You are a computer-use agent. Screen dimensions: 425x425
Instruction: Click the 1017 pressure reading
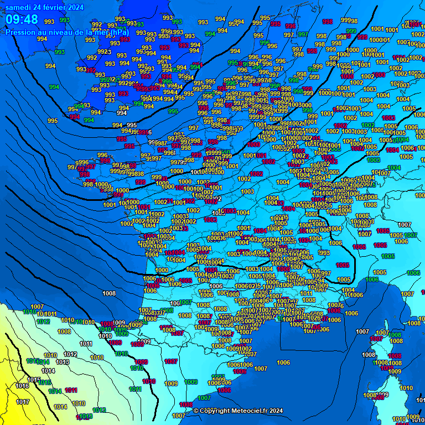coord(23,402)
